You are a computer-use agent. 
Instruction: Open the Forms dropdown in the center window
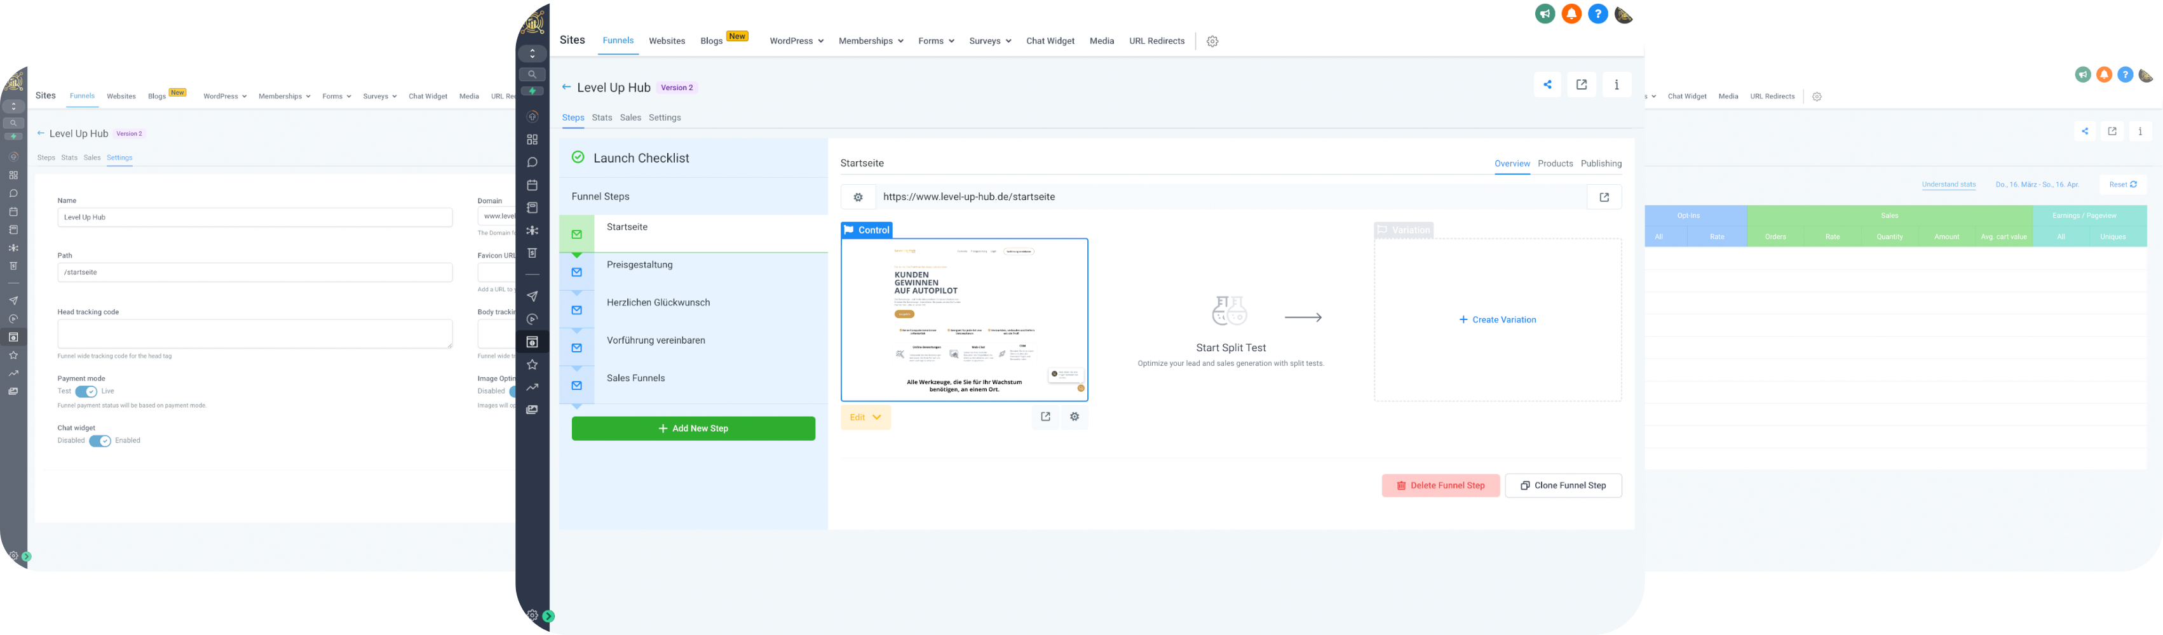(x=936, y=41)
